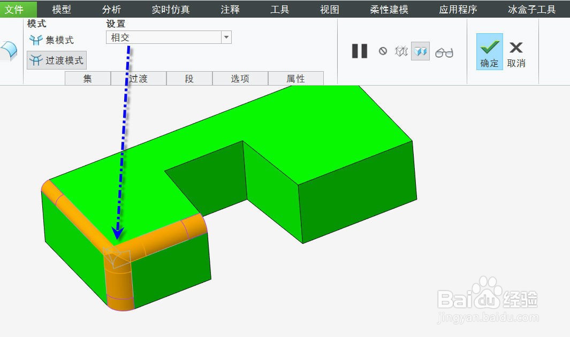
Task: Click the orange round corner transition
Action: (116, 257)
